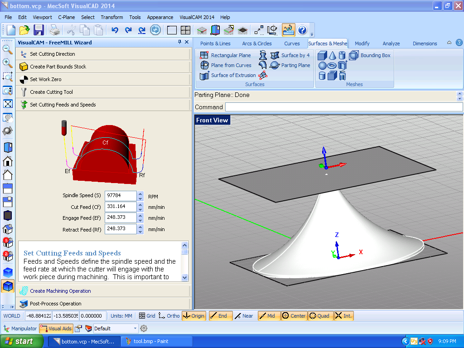Switch to tool.bmp - Paint taskbar window
The height and width of the screenshot is (348, 464).
[x=157, y=341]
